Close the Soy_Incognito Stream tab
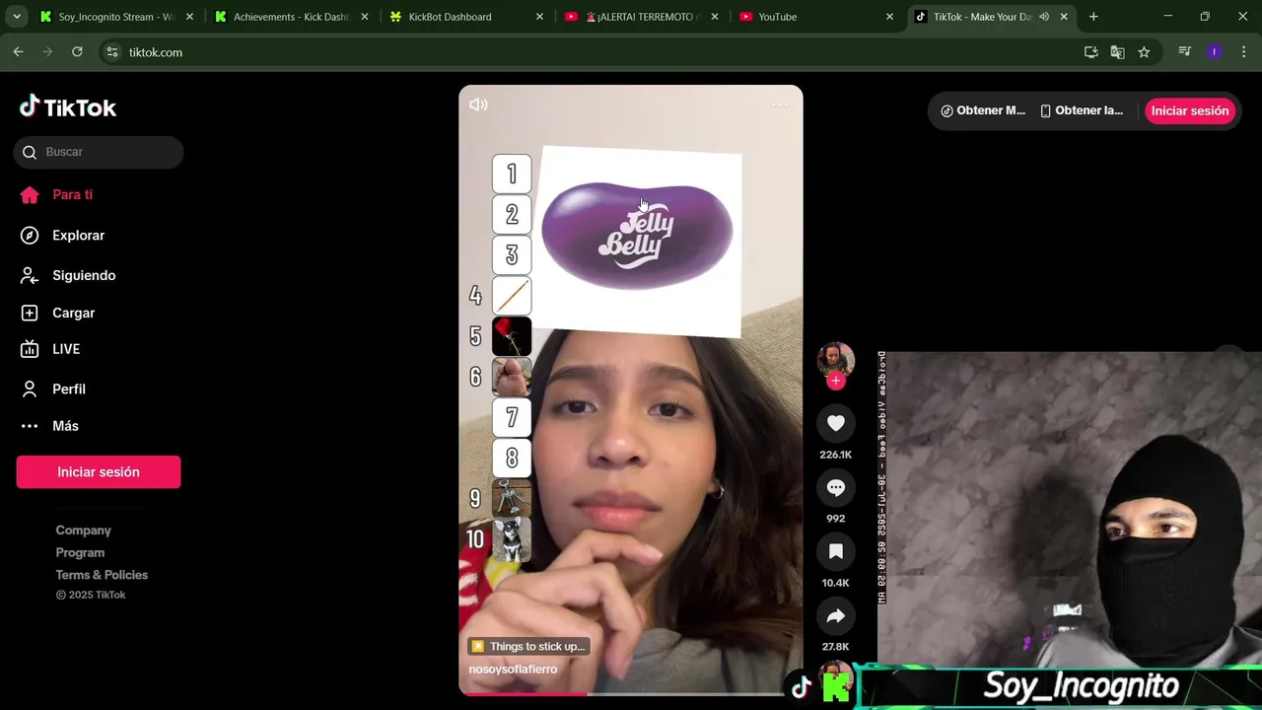1262x710 pixels. 189,17
